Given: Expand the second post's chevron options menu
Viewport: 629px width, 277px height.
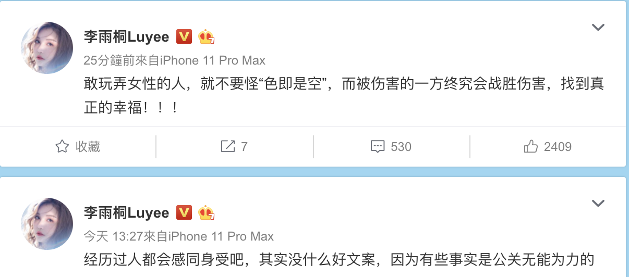Looking at the screenshot, I should click(598, 203).
